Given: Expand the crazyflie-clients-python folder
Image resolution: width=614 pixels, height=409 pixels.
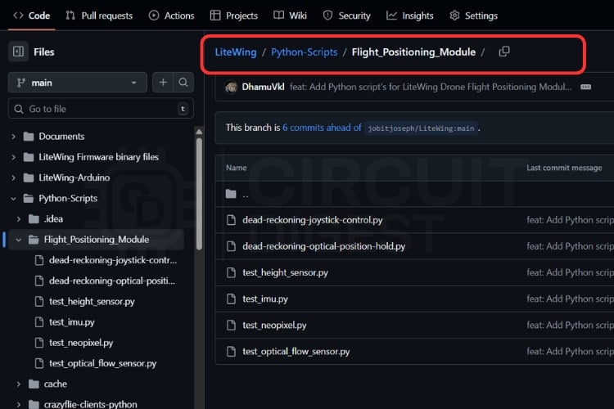Looking at the screenshot, I should [x=19, y=404].
